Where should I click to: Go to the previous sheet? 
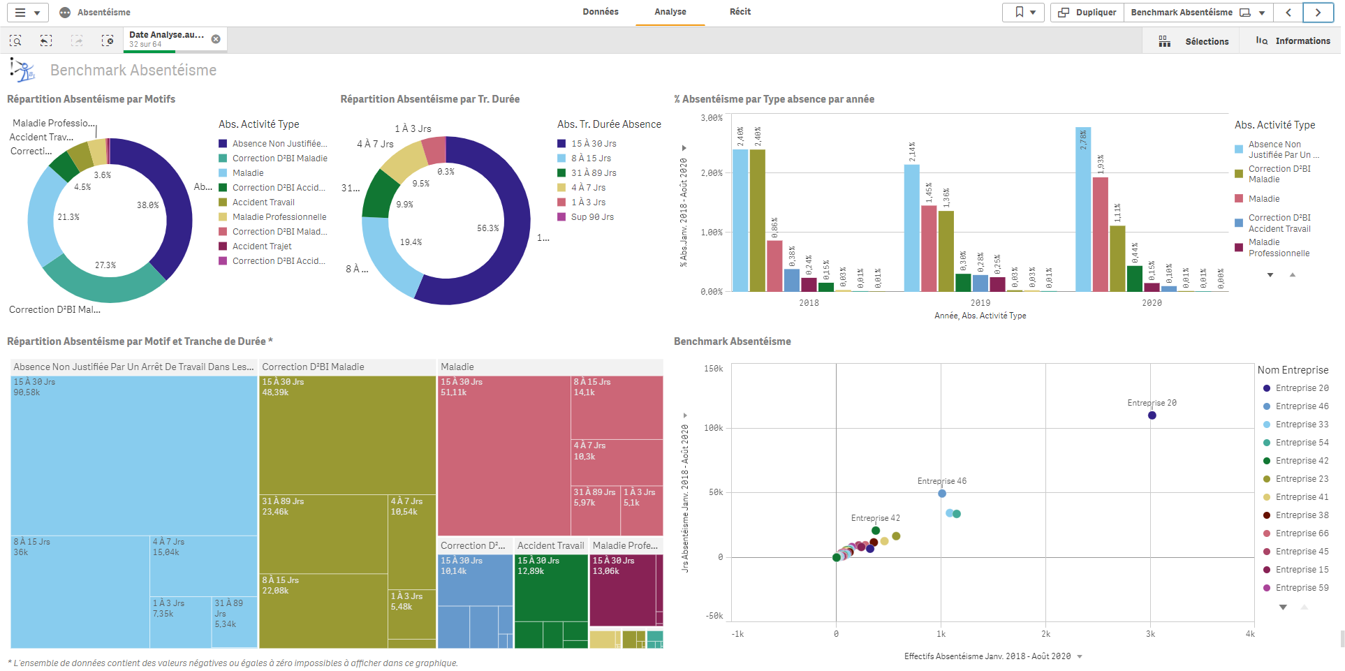[1288, 13]
